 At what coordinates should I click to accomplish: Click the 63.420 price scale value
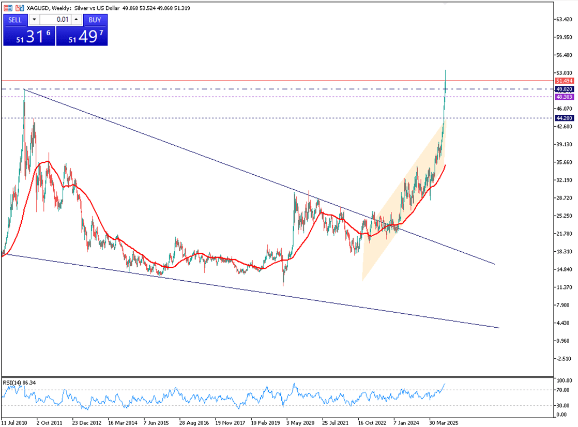(x=564, y=20)
